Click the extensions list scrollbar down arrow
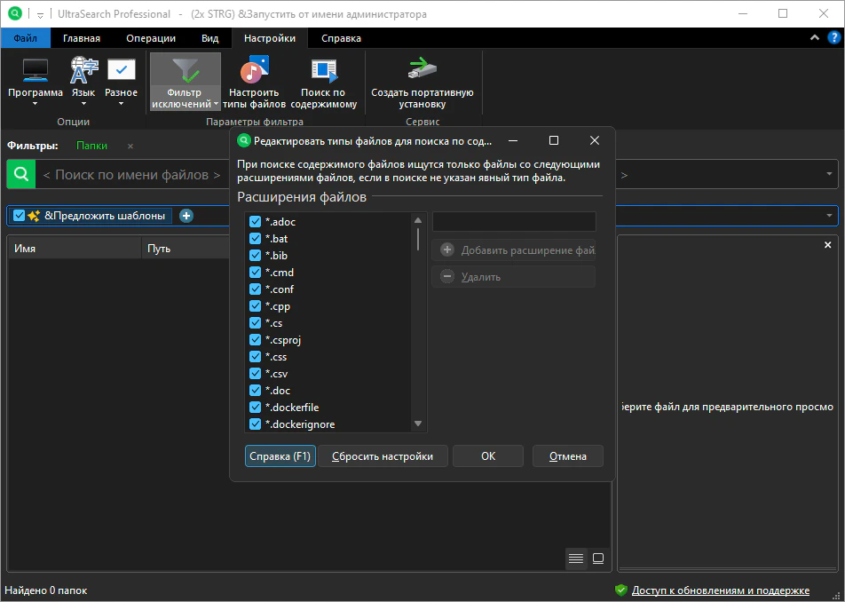The height and width of the screenshot is (602, 845). coord(418,424)
